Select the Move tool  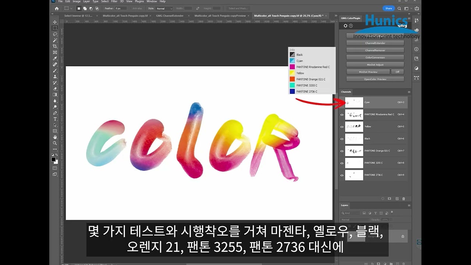(x=55, y=22)
